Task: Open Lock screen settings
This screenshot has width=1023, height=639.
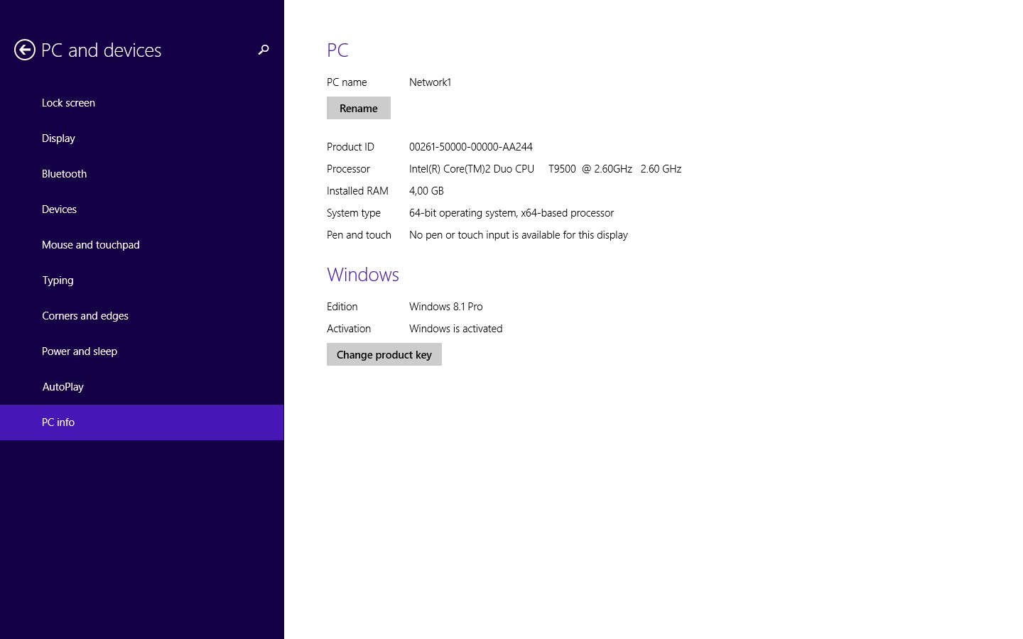Action: [142, 103]
